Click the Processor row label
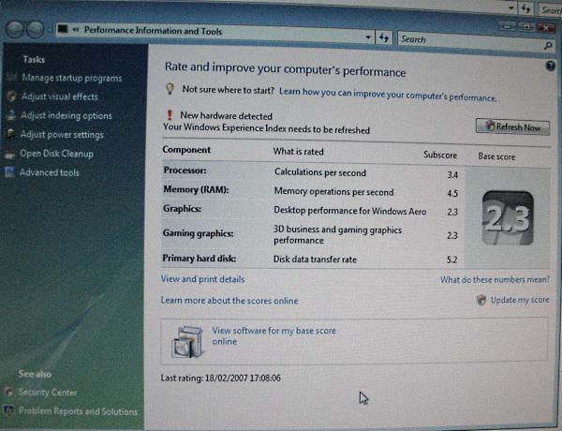Viewport: 562px width, 431px height. [x=185, y=171]
